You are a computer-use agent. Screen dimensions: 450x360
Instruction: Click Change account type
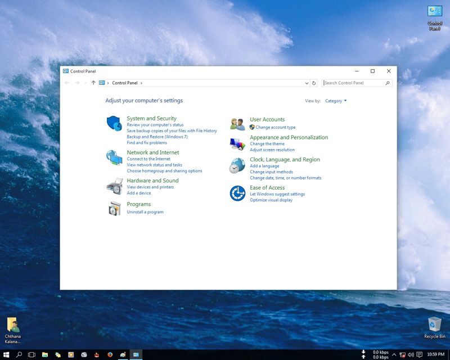275,127
